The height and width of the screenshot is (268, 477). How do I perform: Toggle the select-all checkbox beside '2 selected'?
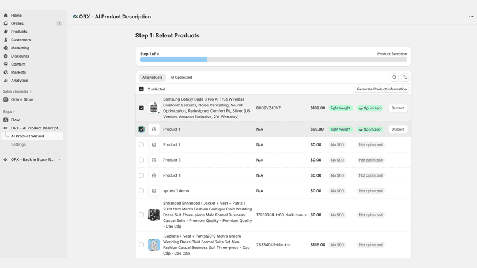click(142, 89)
